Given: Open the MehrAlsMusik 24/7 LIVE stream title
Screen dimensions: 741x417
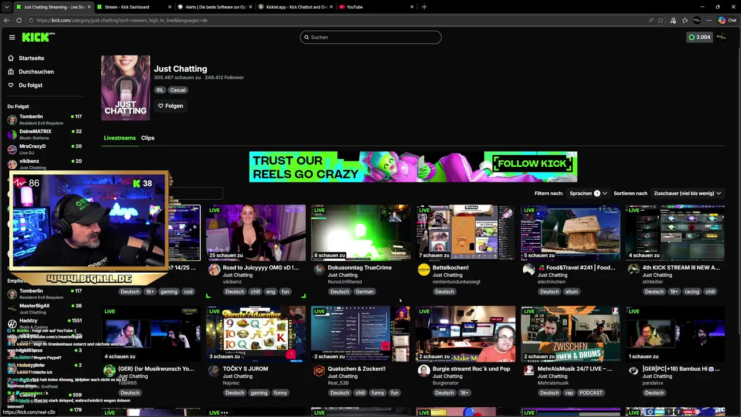Looking at the screenshot, I should pos(575,369).
